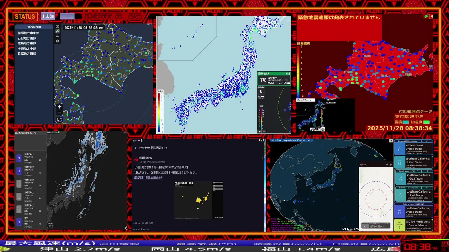449x252 pixels.
Task: Open the three-dot menu on the NERV post
Action: tap(263, 158)
